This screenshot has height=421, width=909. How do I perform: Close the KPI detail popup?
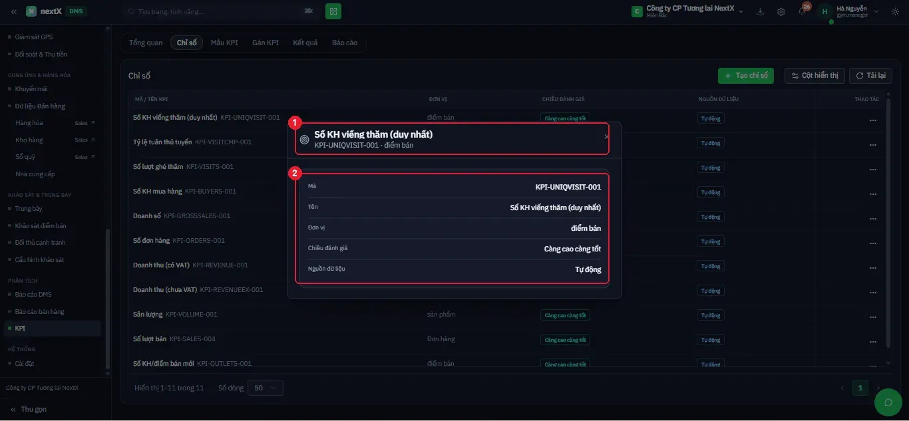click(606, 136)
